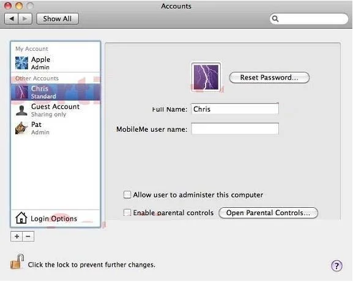Add a new account with plus button

[17, 237]
